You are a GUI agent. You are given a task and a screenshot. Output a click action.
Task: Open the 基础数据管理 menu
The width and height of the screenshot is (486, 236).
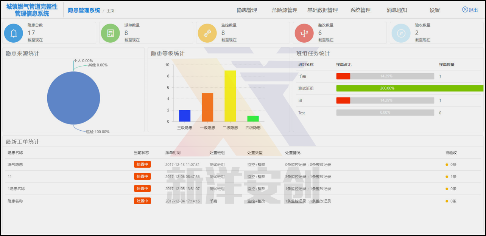[322, 10]
